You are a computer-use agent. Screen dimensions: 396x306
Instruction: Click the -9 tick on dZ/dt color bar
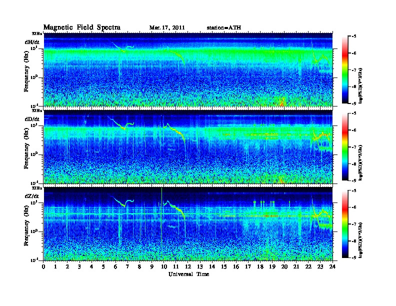(x=354, y=257)
